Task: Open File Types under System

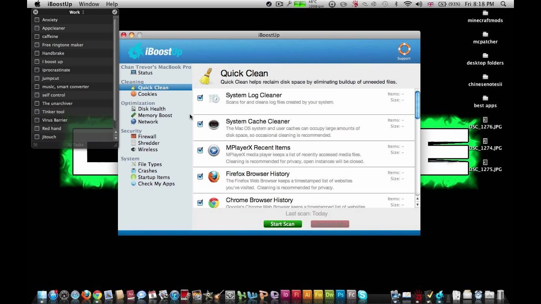Action: 150,164
